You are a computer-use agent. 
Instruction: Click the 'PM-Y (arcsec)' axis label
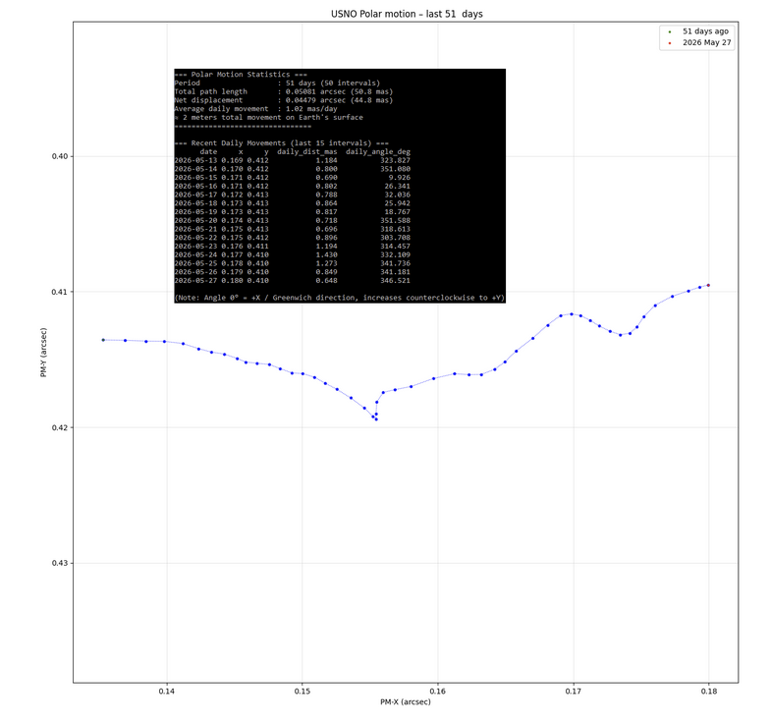tap(43, 352)
